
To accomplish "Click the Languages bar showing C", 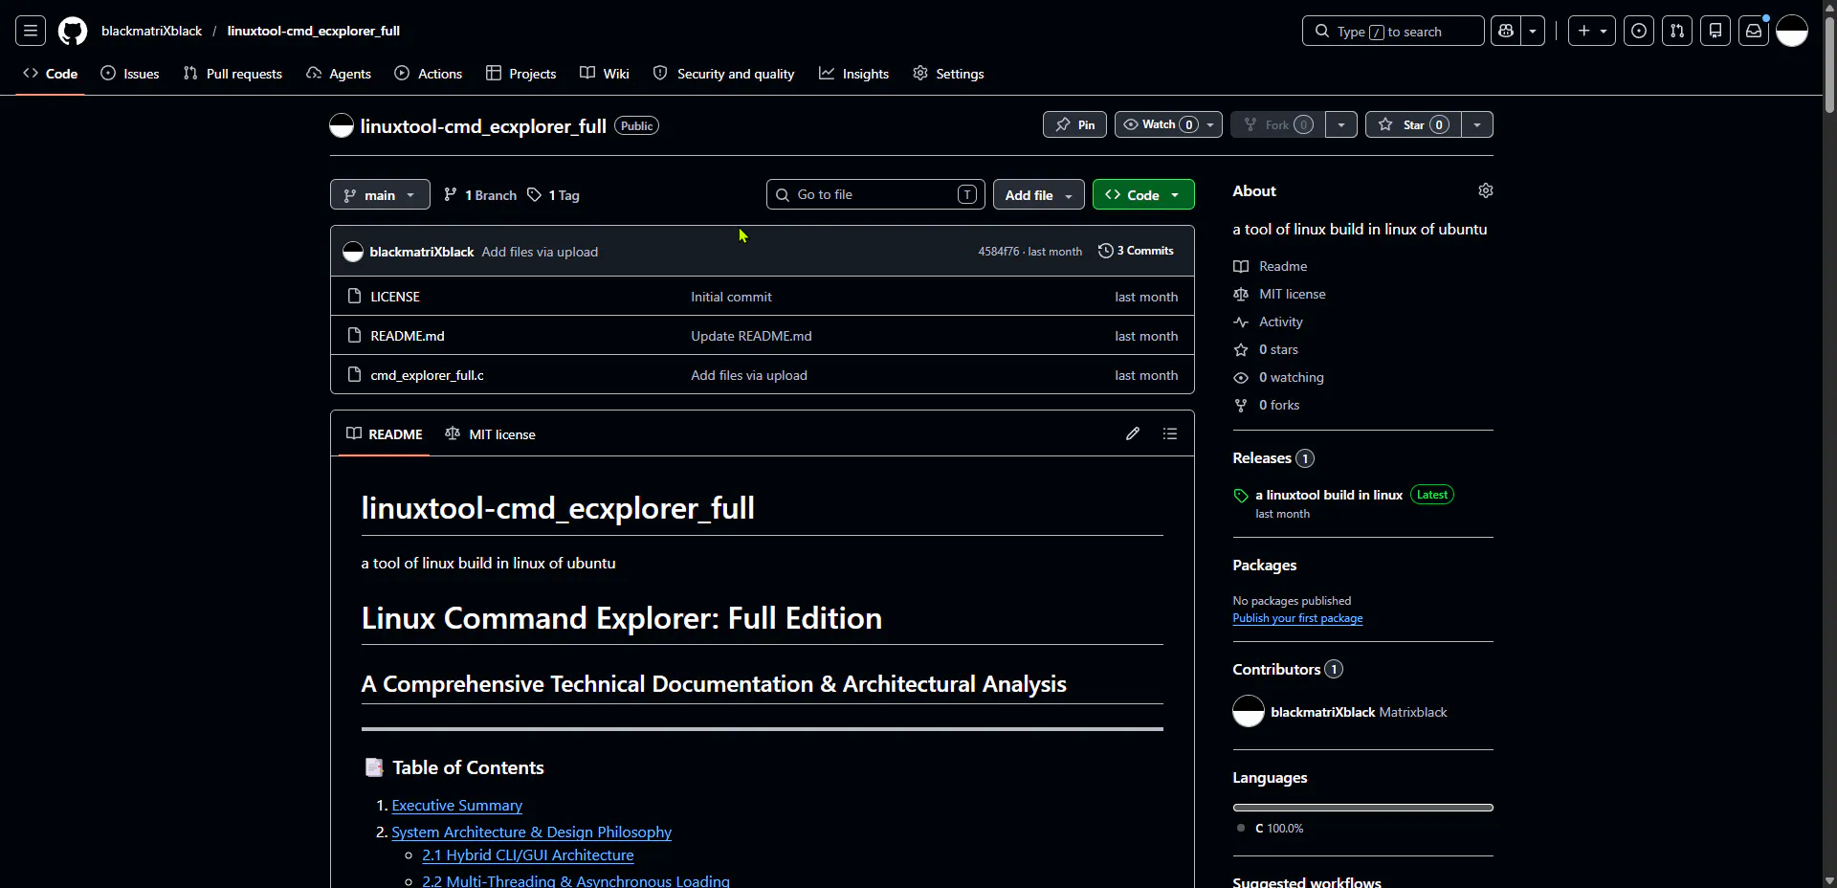I will click(x=1362, y=808).
